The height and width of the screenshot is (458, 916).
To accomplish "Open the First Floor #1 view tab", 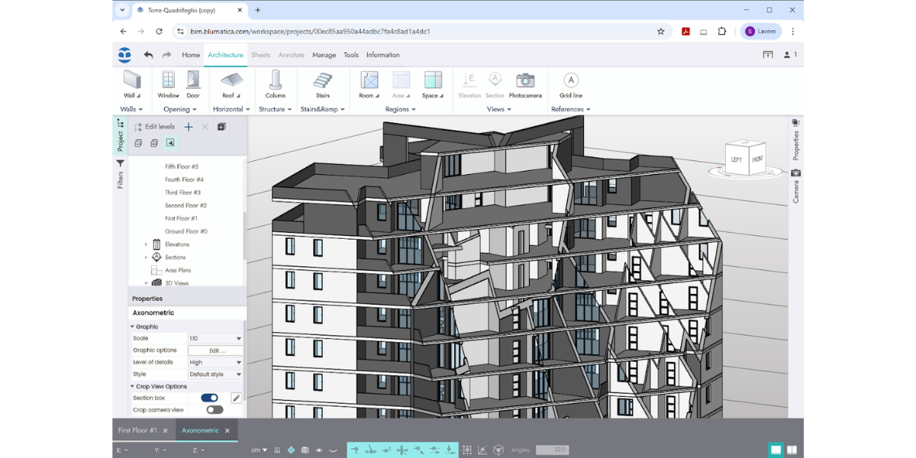I will (137, 431).
